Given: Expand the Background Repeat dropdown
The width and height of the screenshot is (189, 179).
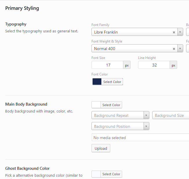Looking at the screenshot, I should coord(120,115).
